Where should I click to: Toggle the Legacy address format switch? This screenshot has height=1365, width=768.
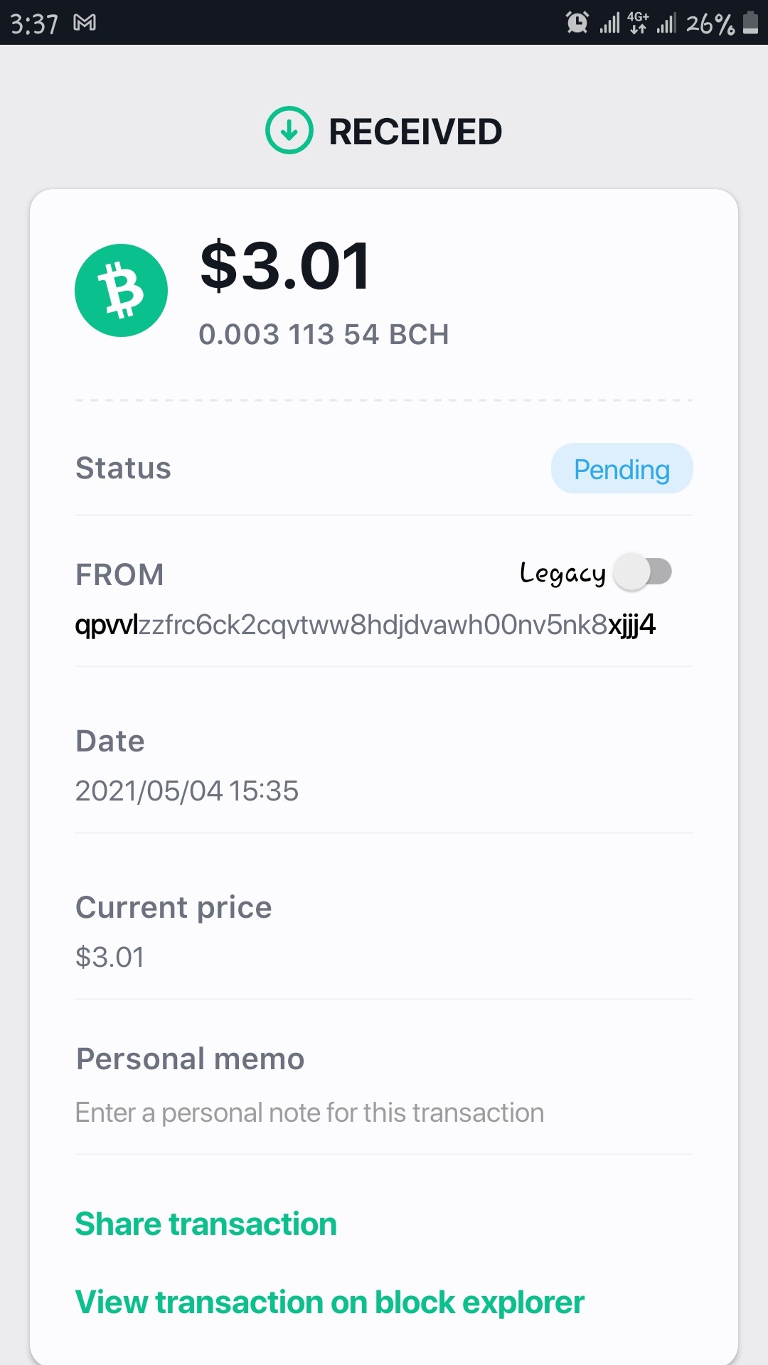point(643,572)
